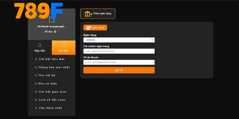239x119 pixels.
Task: Open Thư nội bộ in the sidebar
Action: tap(47, 76)
